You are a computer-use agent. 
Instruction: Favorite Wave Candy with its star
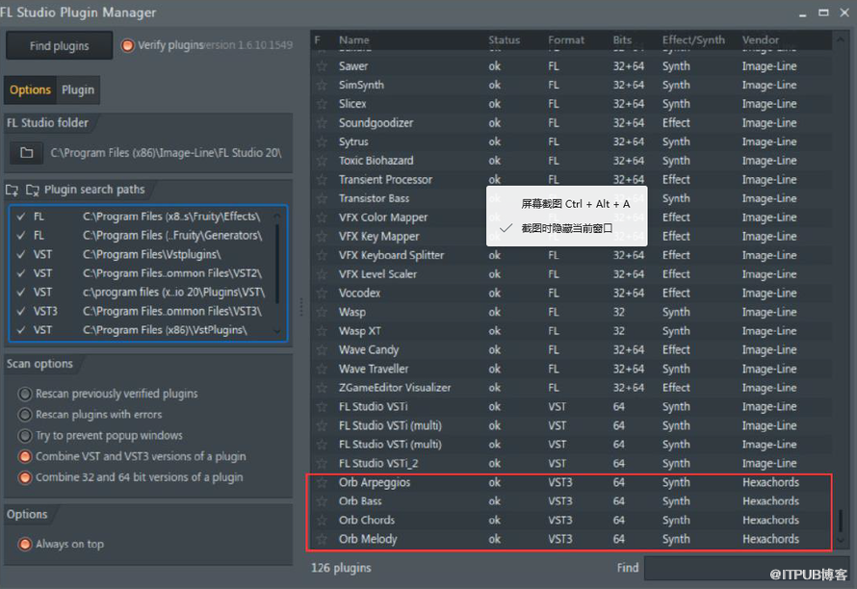[322, 349]
